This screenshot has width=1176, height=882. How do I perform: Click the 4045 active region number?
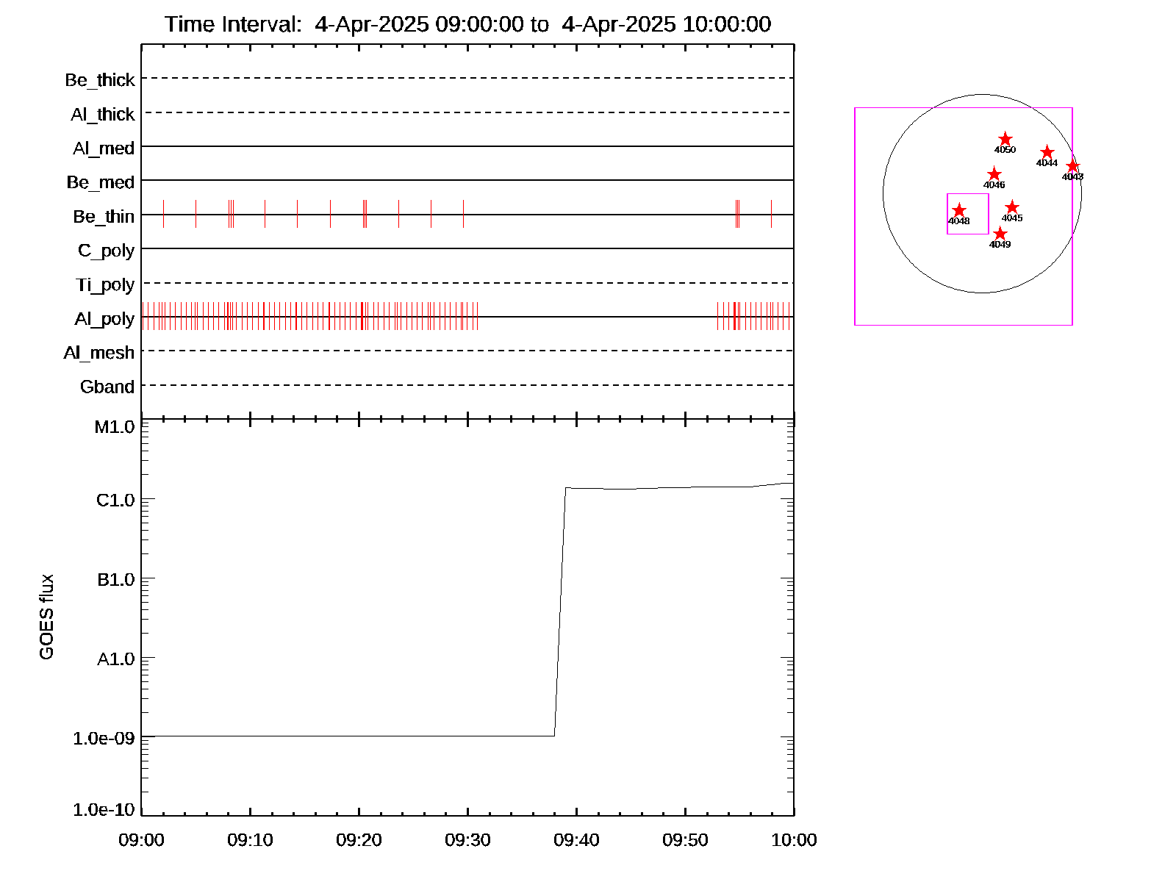(x=1012, y=218)
